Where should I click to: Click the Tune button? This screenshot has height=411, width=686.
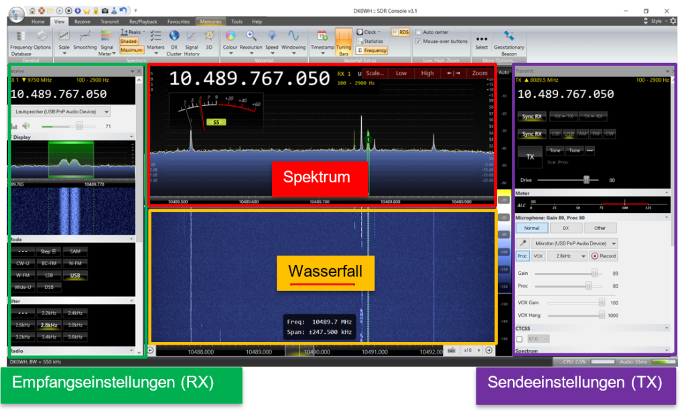tap(574, 151)
